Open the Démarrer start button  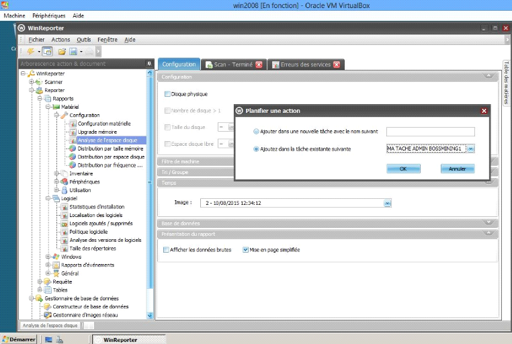tap(19, 339)
